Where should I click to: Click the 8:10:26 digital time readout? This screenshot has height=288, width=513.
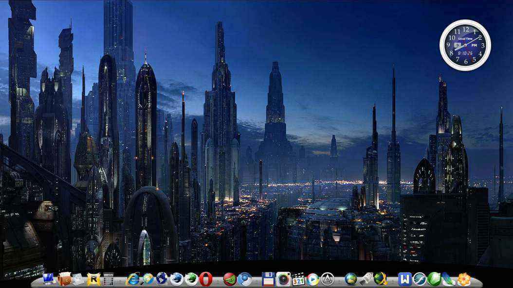tap(465, 53)
